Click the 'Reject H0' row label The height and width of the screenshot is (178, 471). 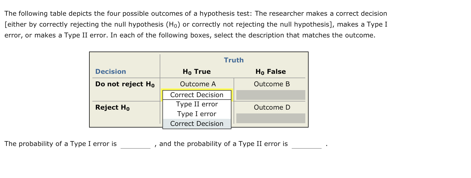tap(112, 107)
